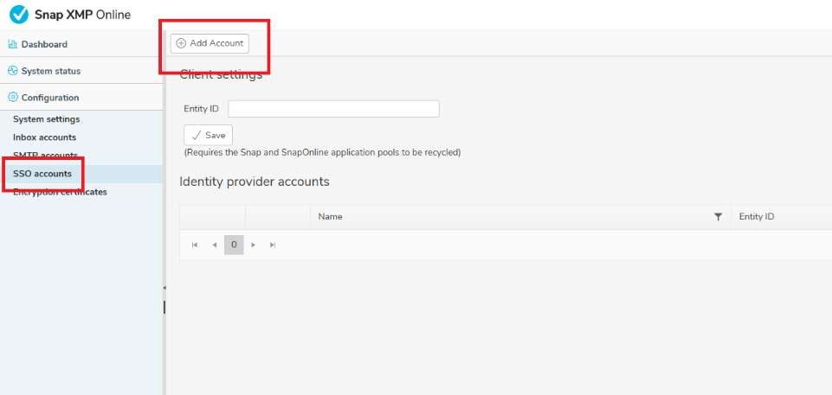Select page number 0 in pager

234,245
